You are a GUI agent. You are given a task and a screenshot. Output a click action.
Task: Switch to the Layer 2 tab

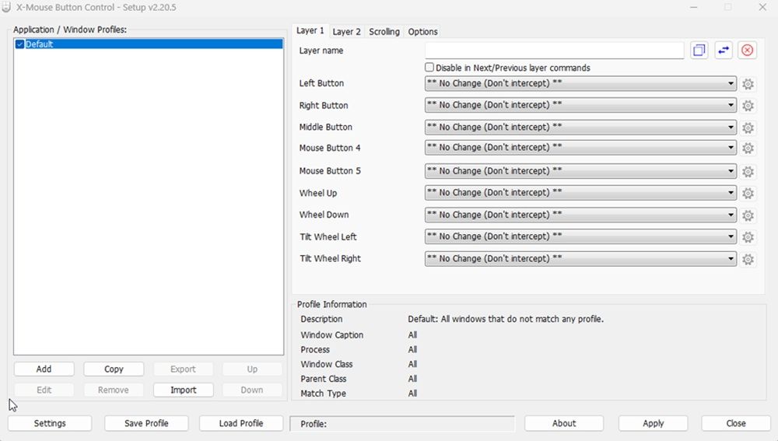click(346, 32)
